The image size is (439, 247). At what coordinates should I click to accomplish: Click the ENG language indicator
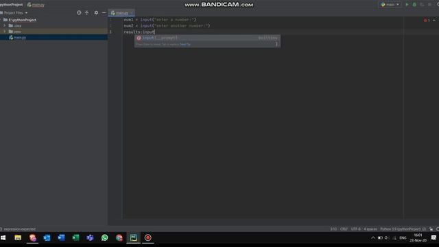[403, 238]
